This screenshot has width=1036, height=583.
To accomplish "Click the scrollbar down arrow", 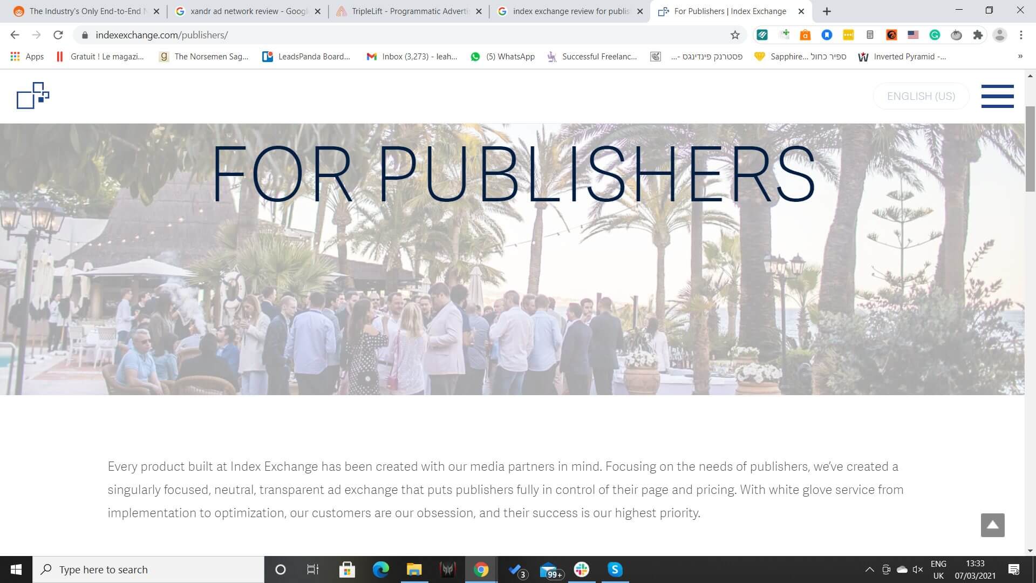I will 1030,551.
